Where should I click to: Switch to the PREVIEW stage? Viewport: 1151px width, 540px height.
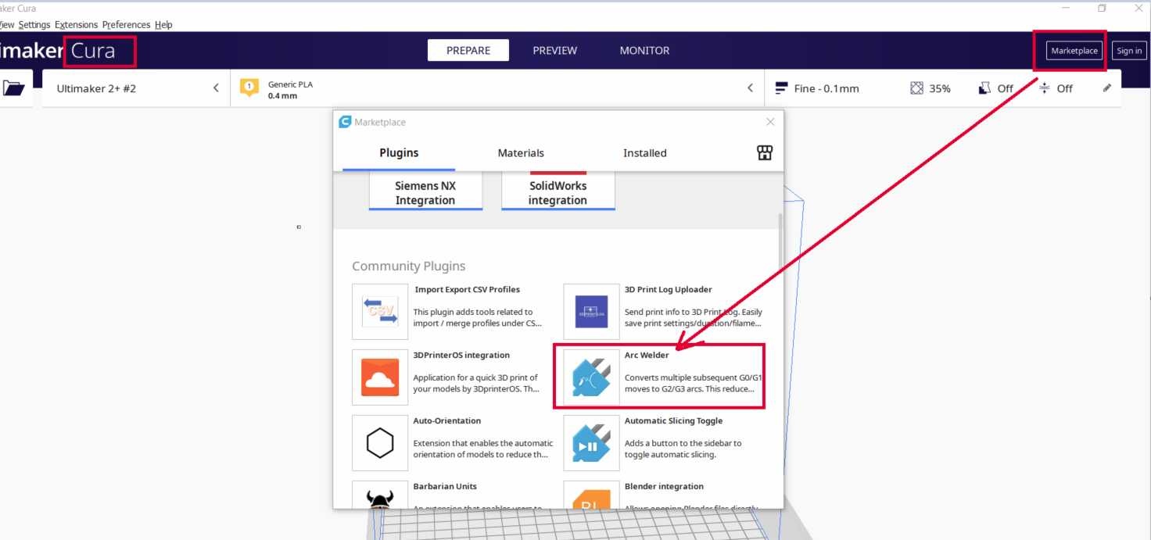[554, 51]
